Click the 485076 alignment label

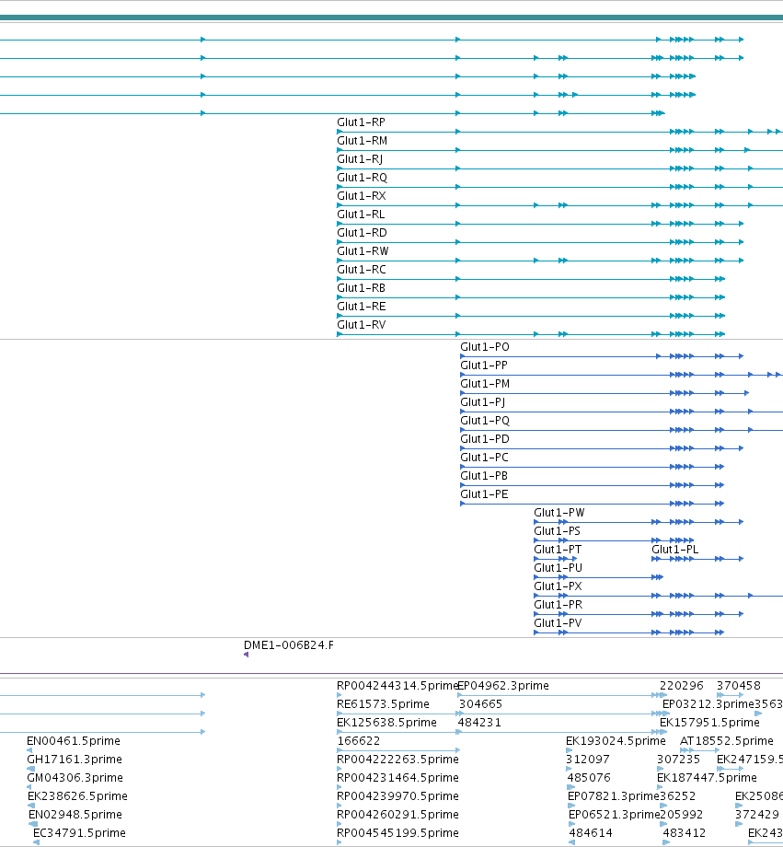pyautogui.click(x=589, y=777)
